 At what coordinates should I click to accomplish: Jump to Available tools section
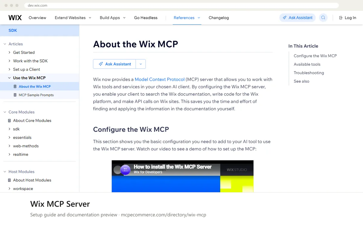[307, 64]
